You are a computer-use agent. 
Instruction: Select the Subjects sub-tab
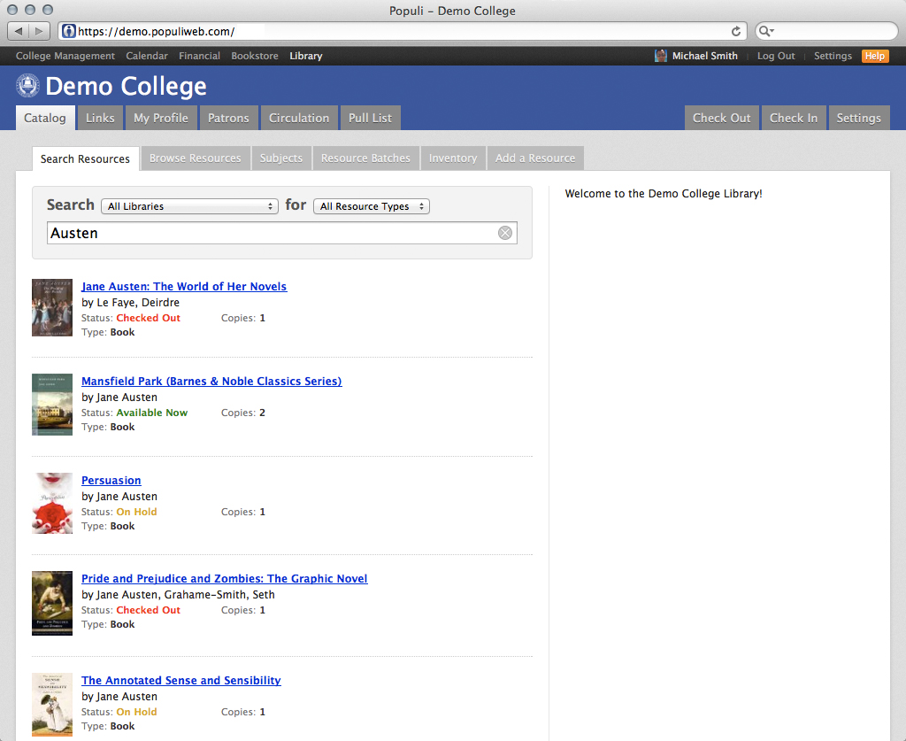[x=280, y=158]
